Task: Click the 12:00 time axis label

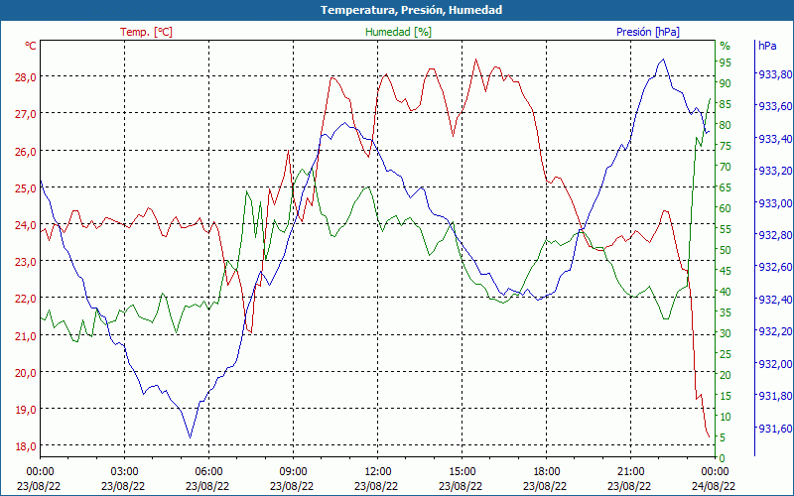Action: point(378,472)
